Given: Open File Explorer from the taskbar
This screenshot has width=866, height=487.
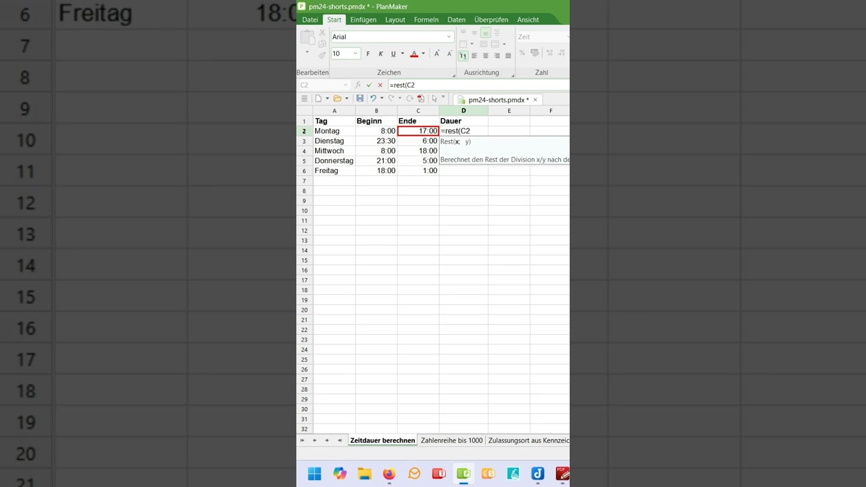Looking at the screenshot, I should 365,473.
